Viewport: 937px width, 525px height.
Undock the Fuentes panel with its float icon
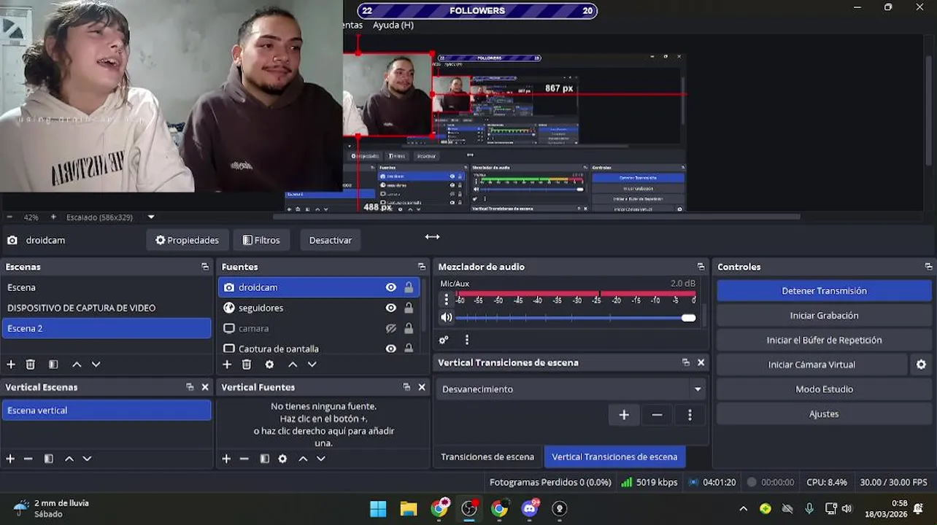point(421,267)
